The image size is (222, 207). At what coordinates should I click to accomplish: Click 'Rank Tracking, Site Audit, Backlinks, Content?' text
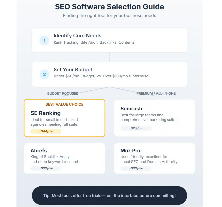[94, 42]
